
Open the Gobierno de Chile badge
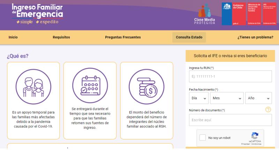[x=234, y=14]
